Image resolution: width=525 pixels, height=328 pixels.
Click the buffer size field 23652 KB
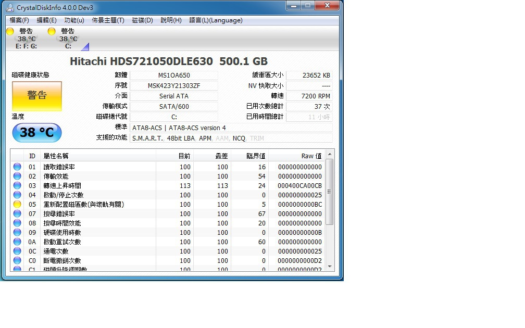coord(309,75)
